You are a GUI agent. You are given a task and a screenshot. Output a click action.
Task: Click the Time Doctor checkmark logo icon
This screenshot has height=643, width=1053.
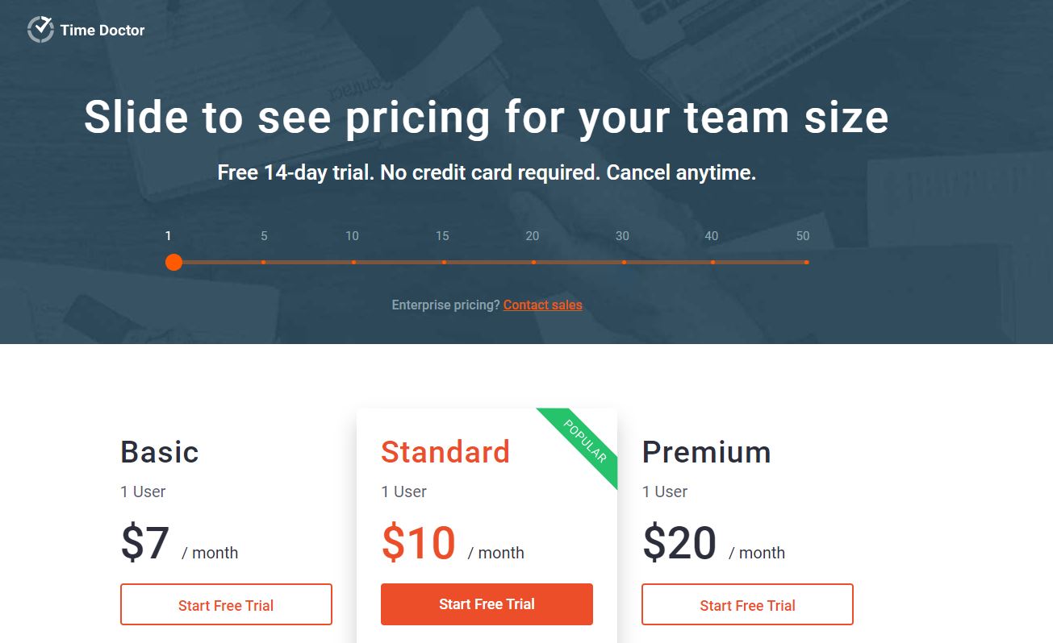coord(40,30)
